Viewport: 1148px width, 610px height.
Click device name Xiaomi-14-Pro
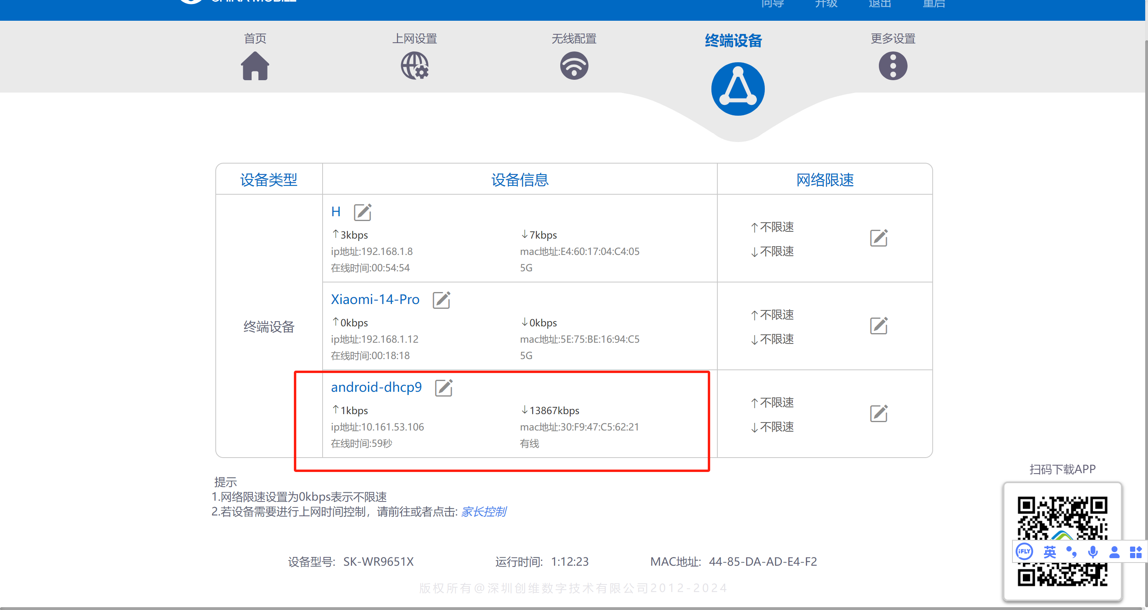(375, 299)
